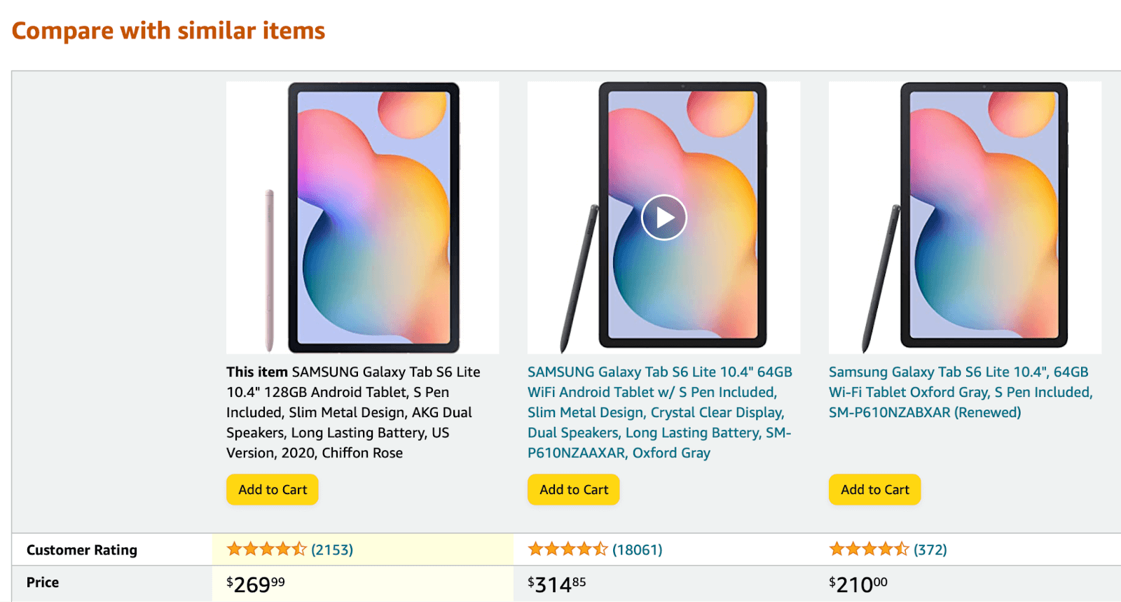View the 372 customer reviews
Viewport: 1121px width, 602px height.
[931, 549]
